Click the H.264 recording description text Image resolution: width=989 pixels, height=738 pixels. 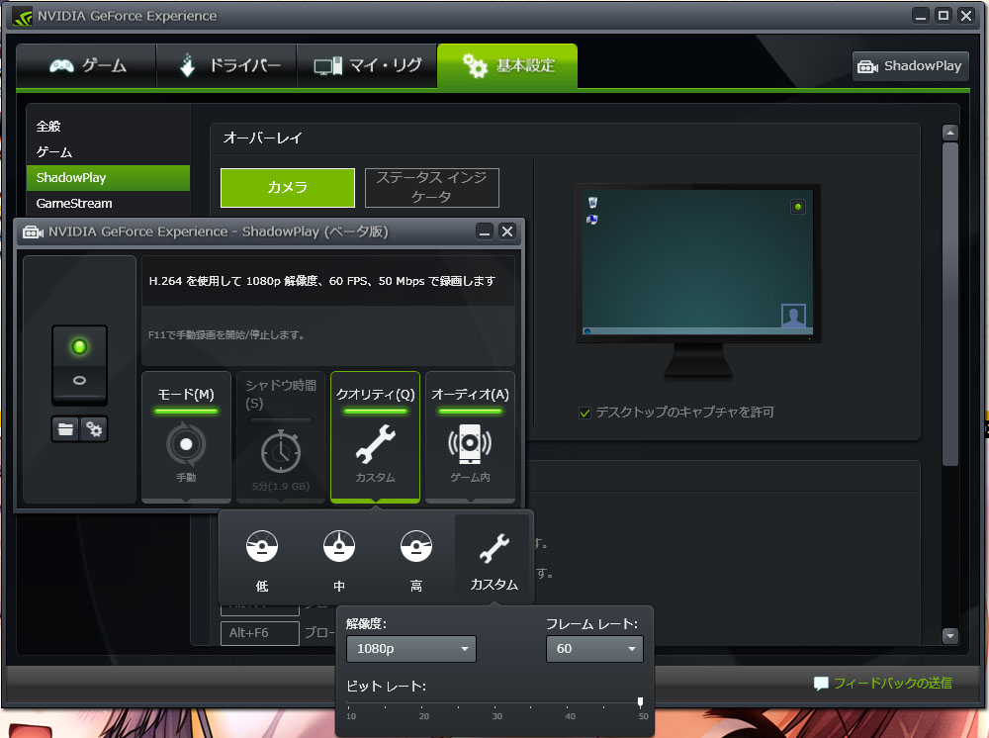pyautogui.click(x=321, y=281)
